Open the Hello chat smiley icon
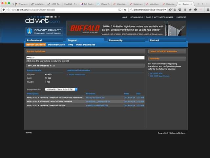Viewport: 210px width, 158px height. point(196,10)
